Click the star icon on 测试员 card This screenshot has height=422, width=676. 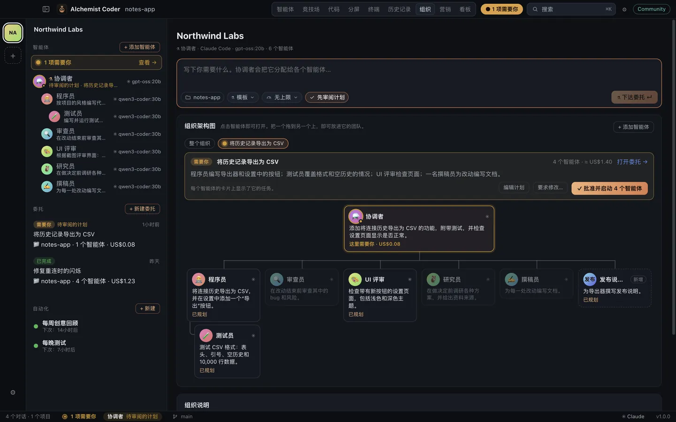(253, 336)
